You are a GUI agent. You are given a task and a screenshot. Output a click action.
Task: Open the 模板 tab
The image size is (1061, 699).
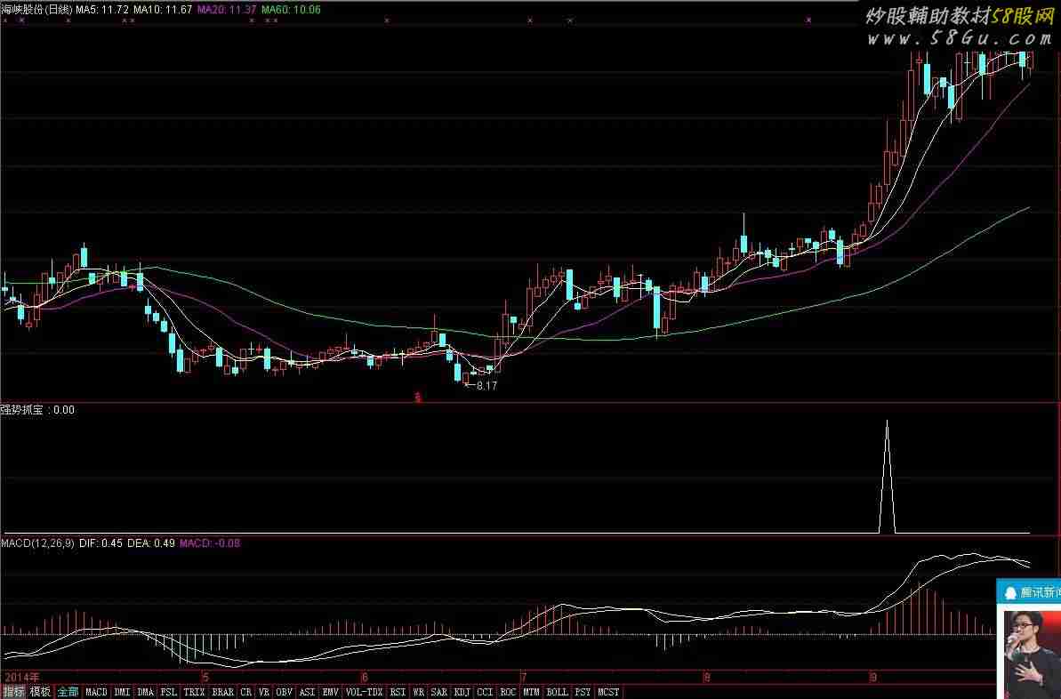pyautogui.click(x=40, y=692)
